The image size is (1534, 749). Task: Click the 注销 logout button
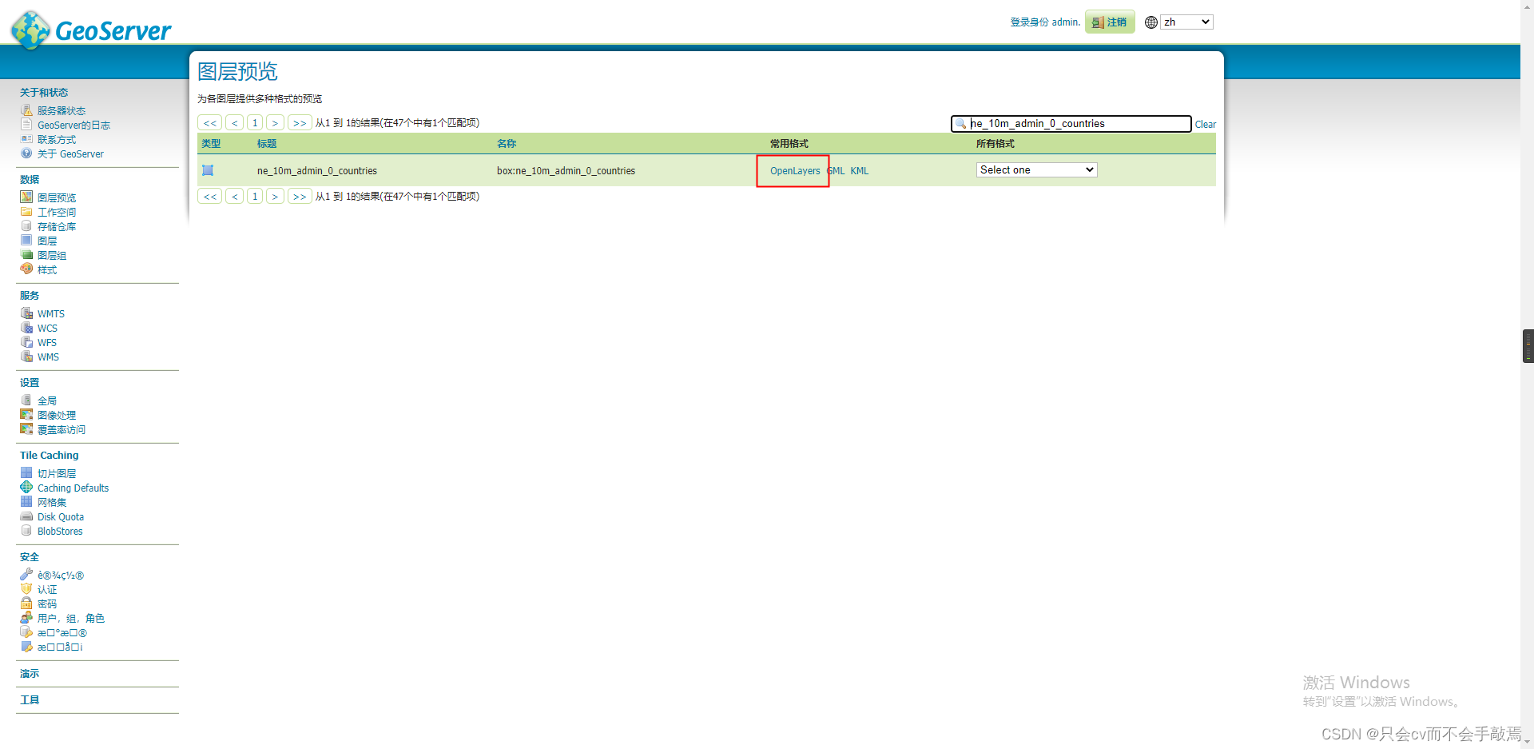tap(1109, 22)
